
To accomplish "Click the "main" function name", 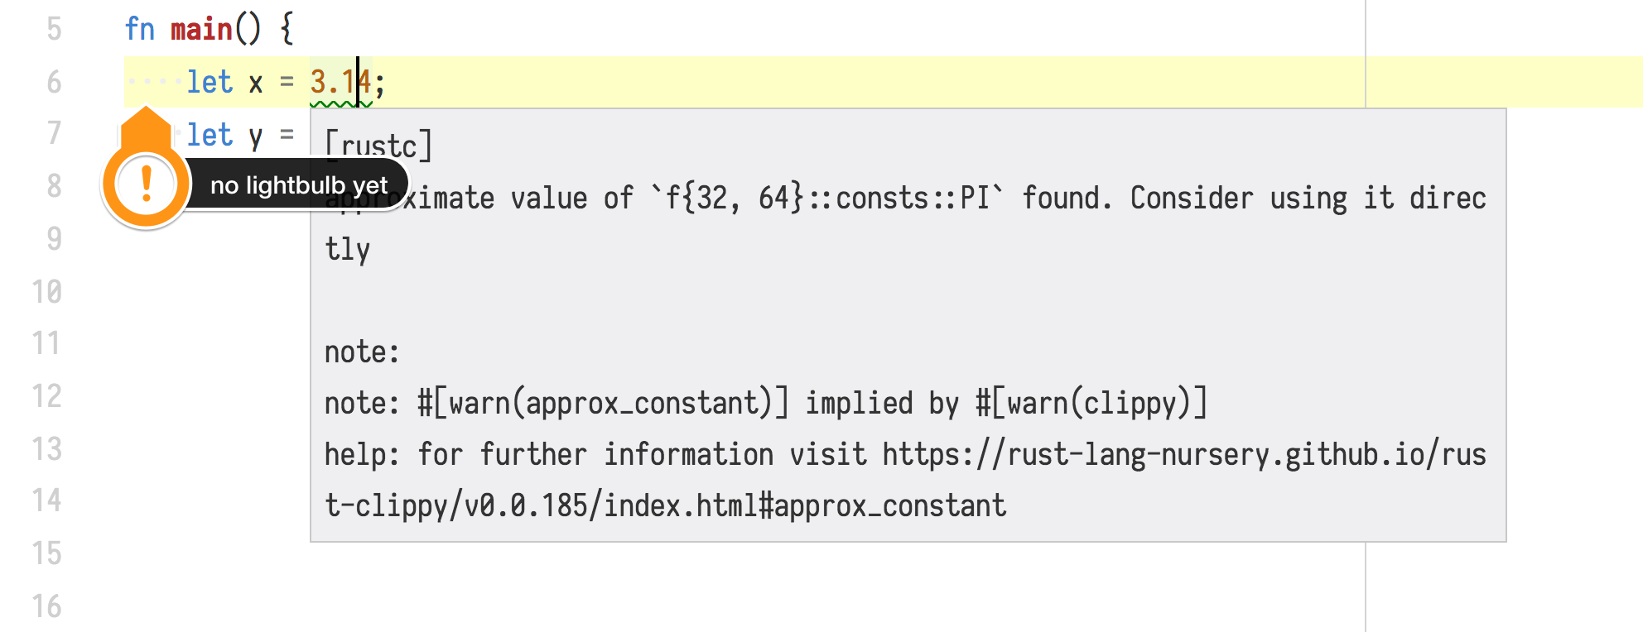I will (x=201, y=30).
